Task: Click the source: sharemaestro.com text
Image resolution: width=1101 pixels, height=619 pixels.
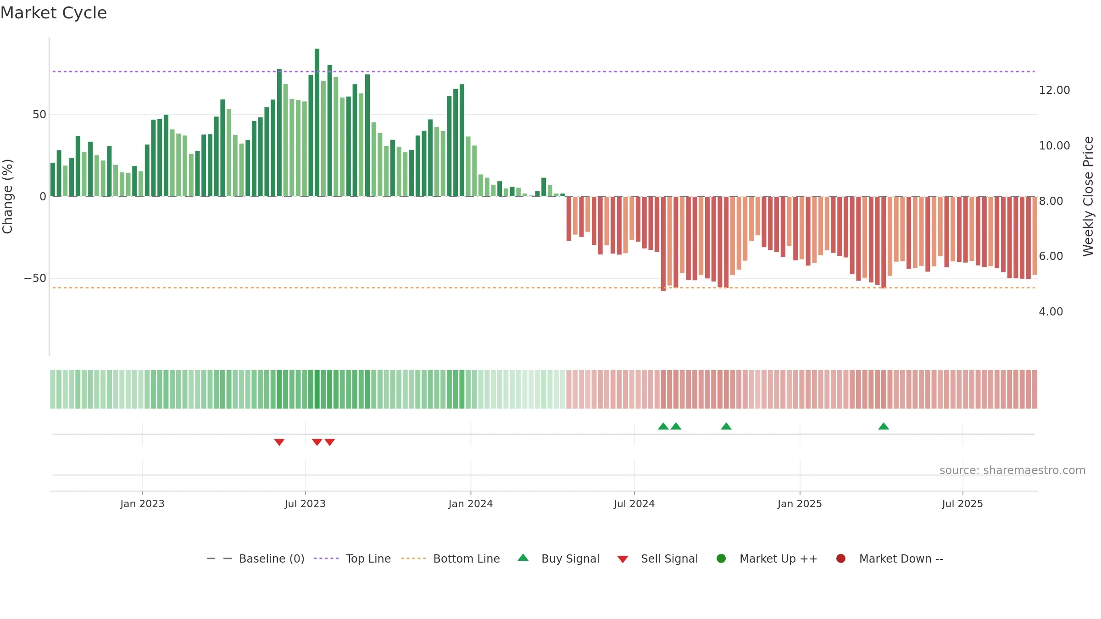Action: tap(1012, 470)
